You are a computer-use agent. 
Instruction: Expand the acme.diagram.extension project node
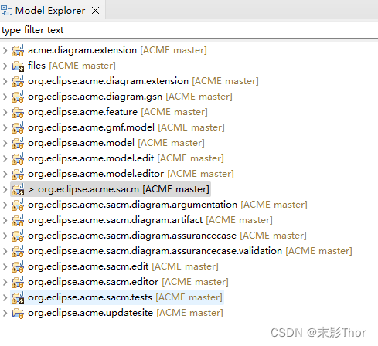click(x=5, y=50)
